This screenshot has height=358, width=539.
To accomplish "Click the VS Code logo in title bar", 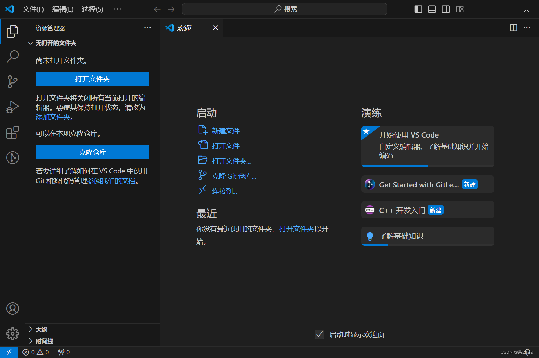I will click(9, 9).
